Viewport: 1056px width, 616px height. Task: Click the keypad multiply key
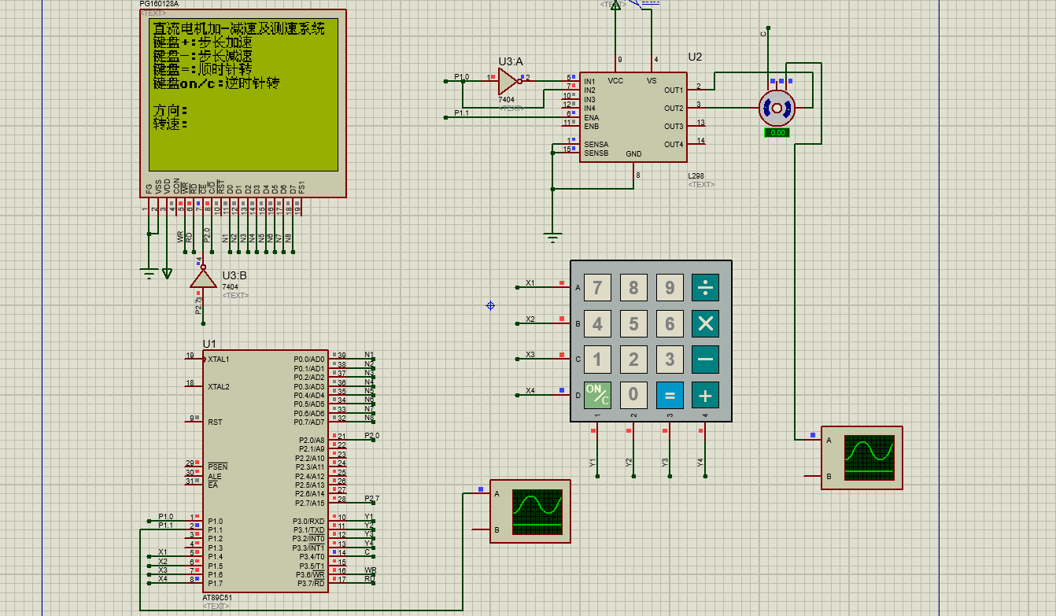pos(706,323)
